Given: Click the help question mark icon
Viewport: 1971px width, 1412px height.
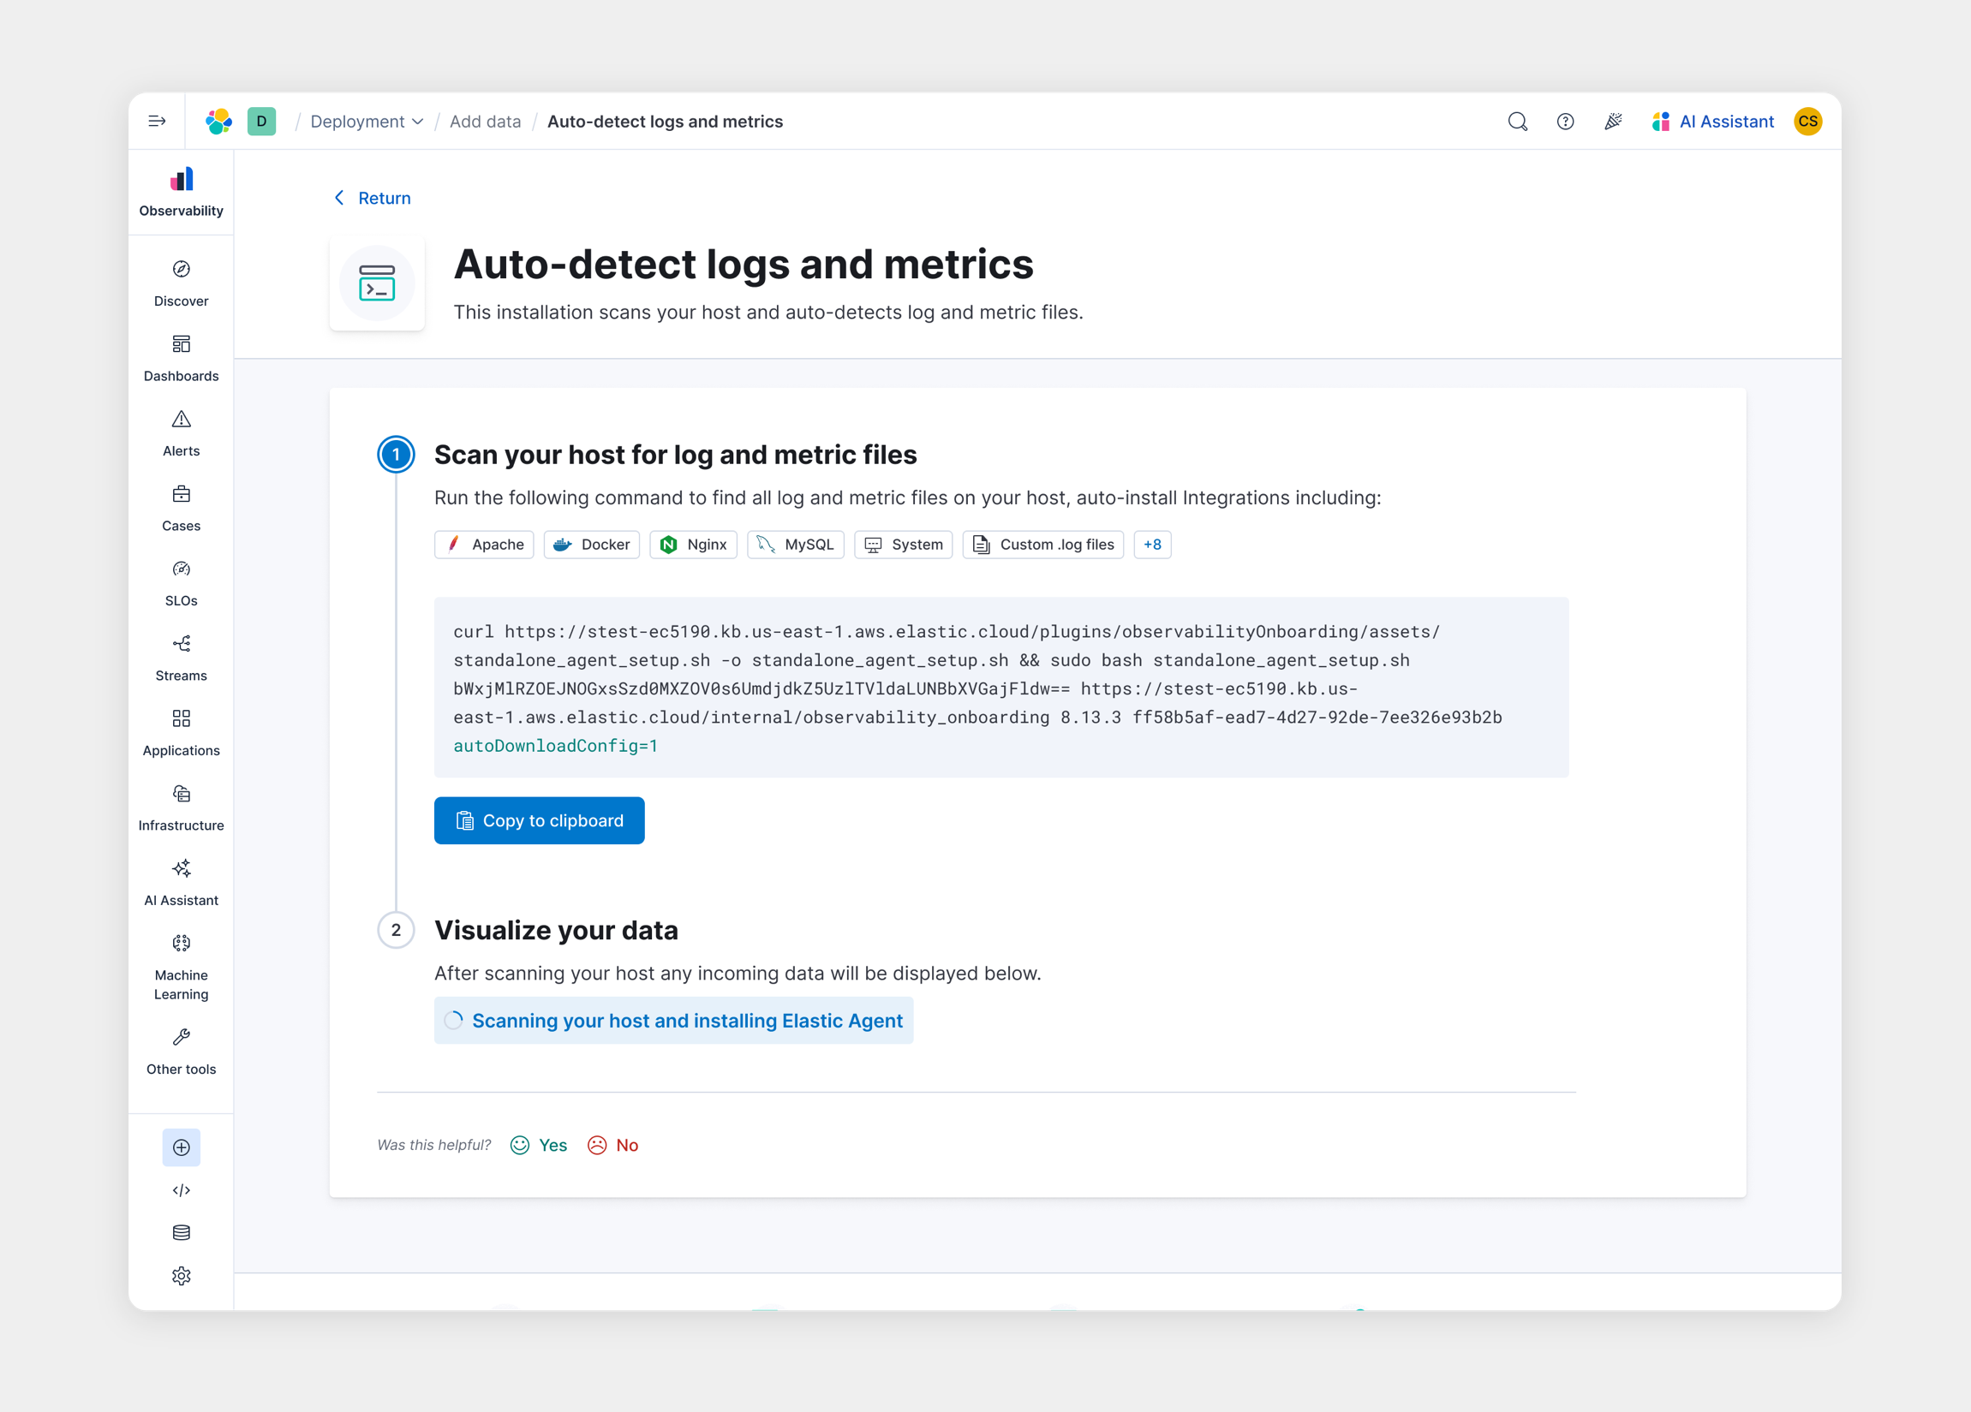Looking at the screenshot, I should [x=1564, y=122].
